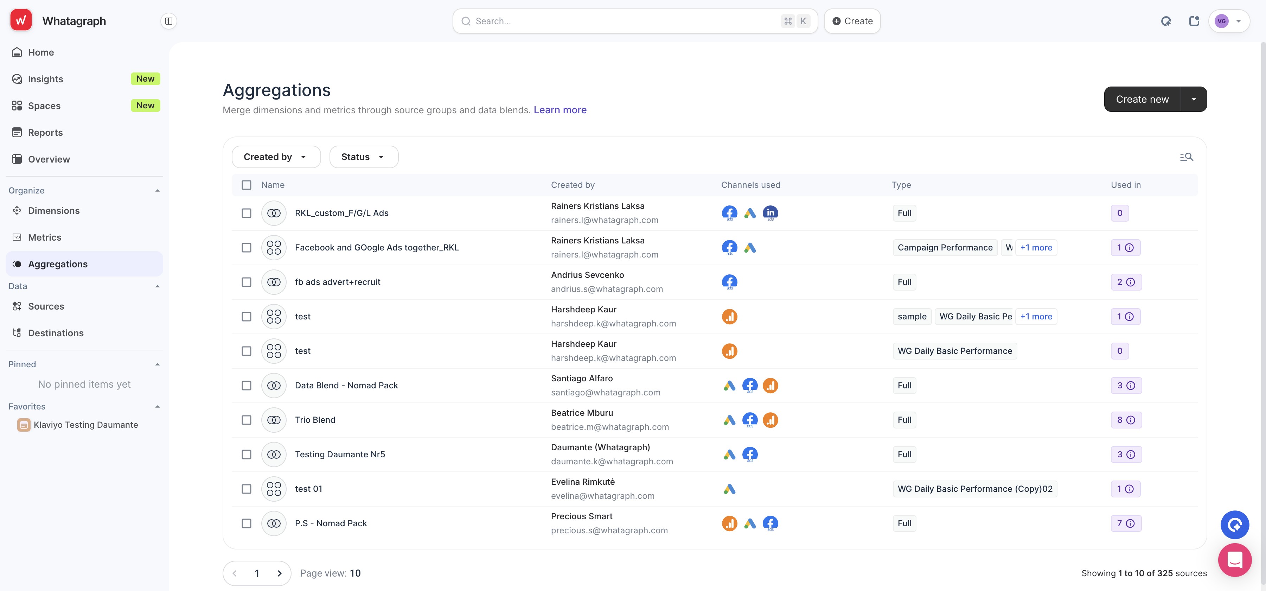Toggle the select-all checkbox in table header

click(246, 185)
